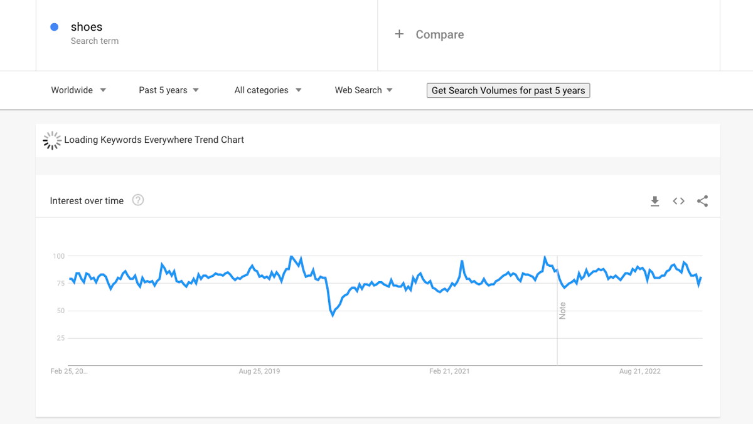Click the Keywords Everywhere loading spinner
753x424 pixels.
[51, 140]
